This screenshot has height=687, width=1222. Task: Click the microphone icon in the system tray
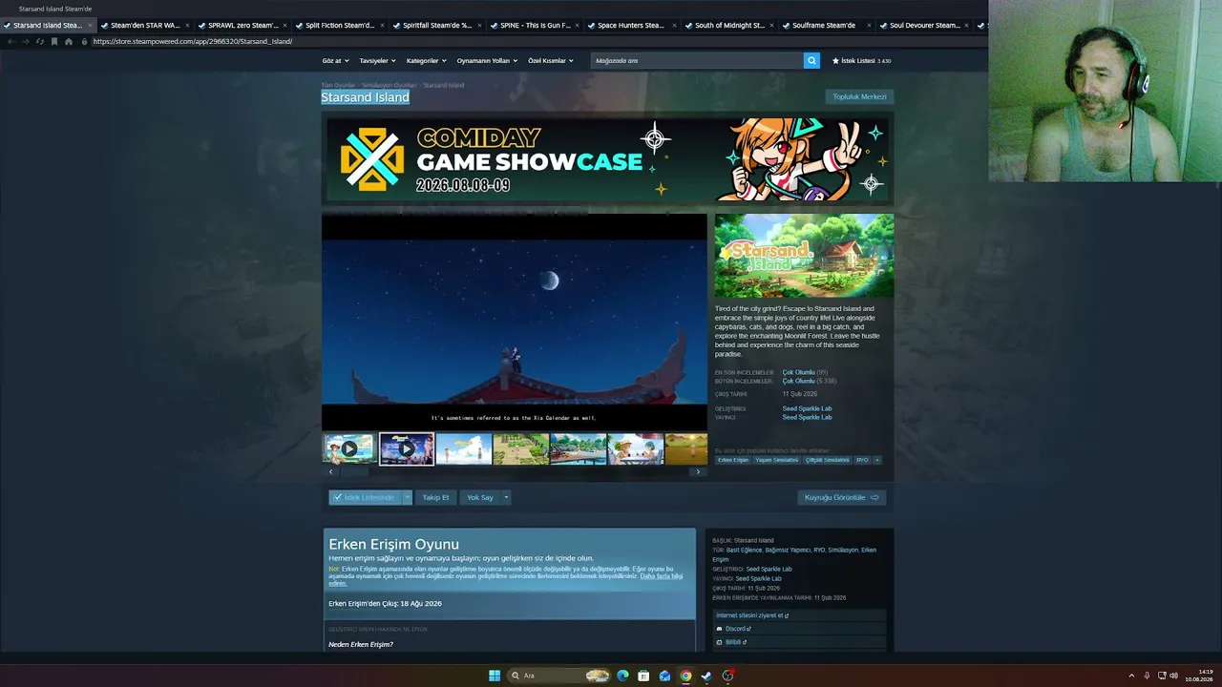tap(1147, 676)
